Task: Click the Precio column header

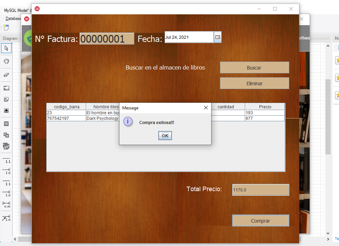Action: pyautogui.click(x=265, y=107)
